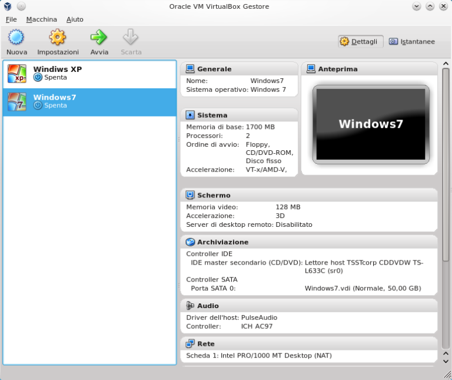Click the Anteprima section header title
This screenshot has width=452, height=380.
337,69
